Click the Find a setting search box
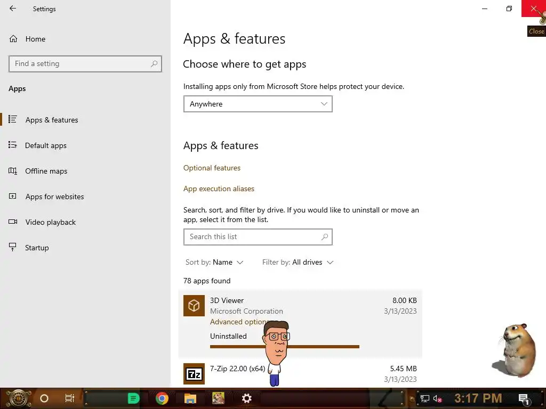 [x=85, y=64]
